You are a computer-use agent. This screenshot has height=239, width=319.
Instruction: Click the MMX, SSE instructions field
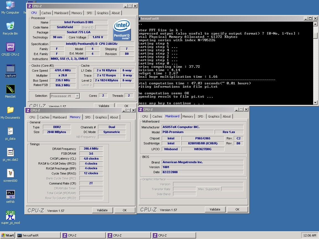(x=92, y=59)
